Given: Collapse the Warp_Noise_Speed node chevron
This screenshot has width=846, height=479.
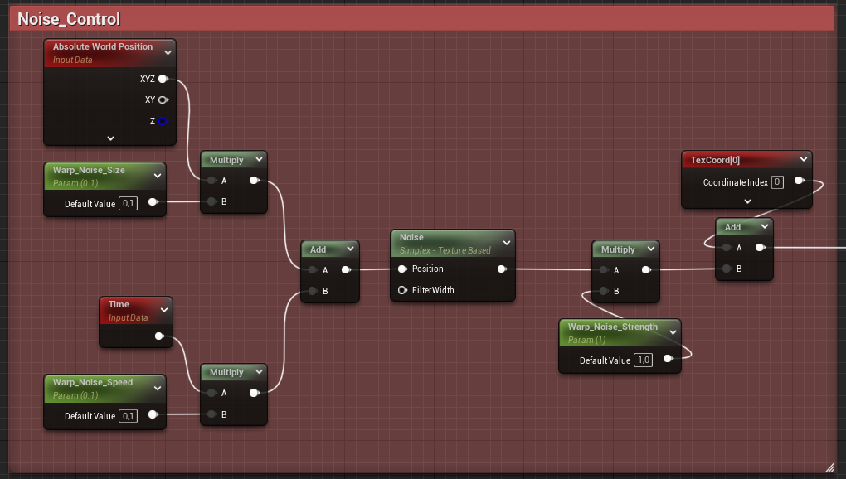Looking at the screenshot, I should [x=158, y=388].
